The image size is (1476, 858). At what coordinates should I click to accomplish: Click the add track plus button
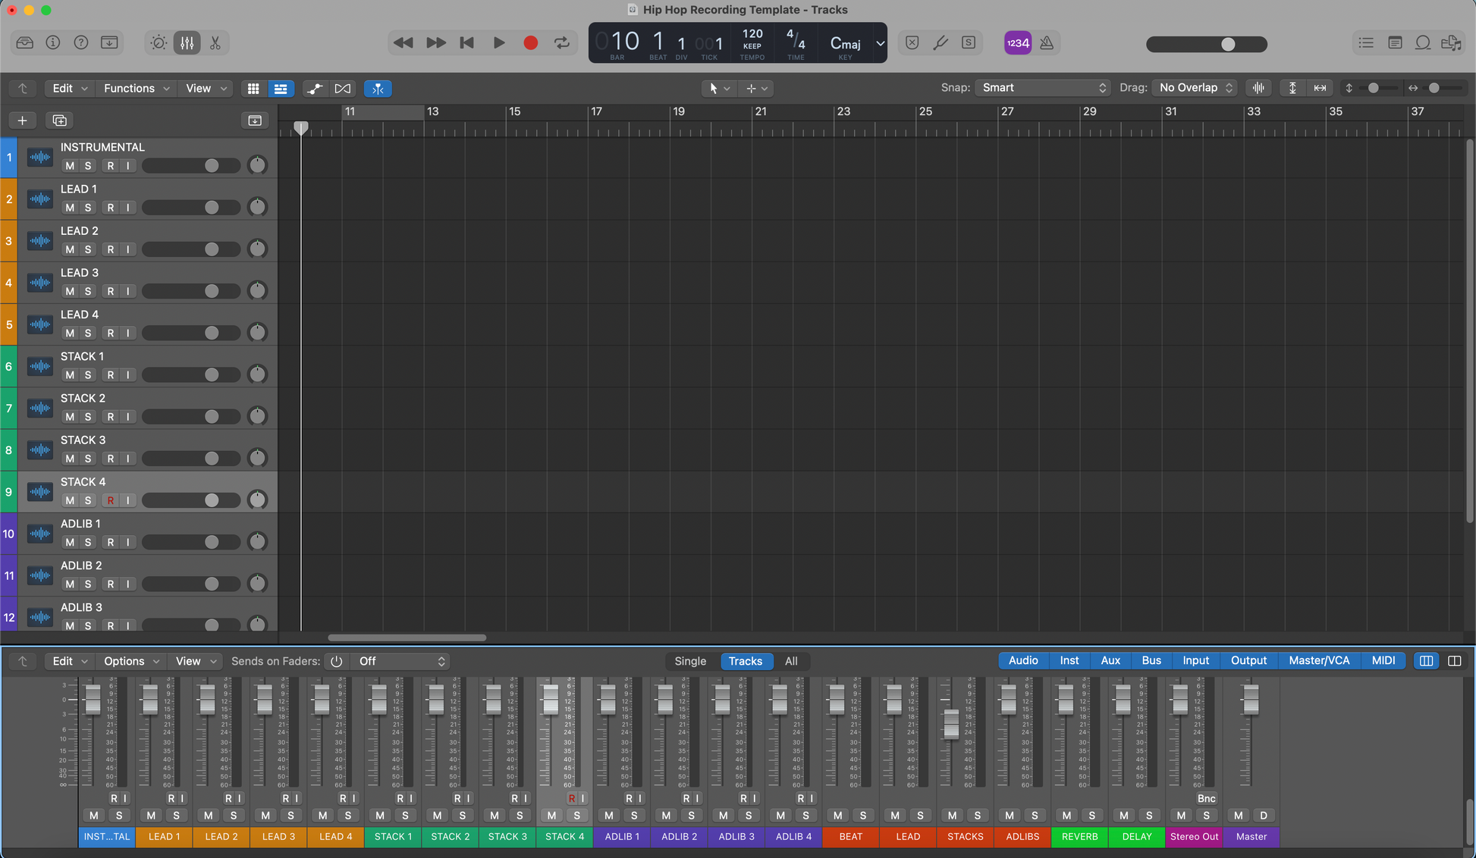pos(22,121)
